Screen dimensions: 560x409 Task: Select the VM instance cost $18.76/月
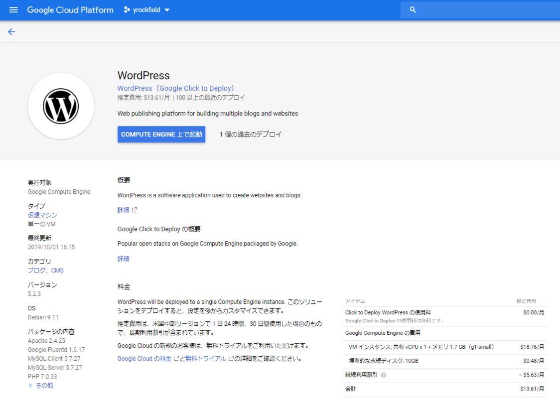(532, 347)
